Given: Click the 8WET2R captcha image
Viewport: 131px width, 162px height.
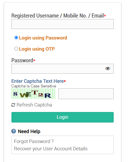Looking at the screenshot, I should 33,94.
